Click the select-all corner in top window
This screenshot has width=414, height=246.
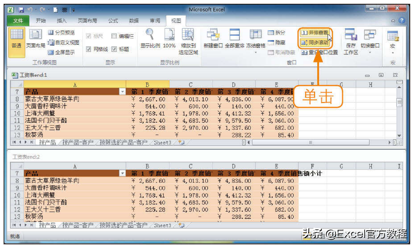point(17,85)
